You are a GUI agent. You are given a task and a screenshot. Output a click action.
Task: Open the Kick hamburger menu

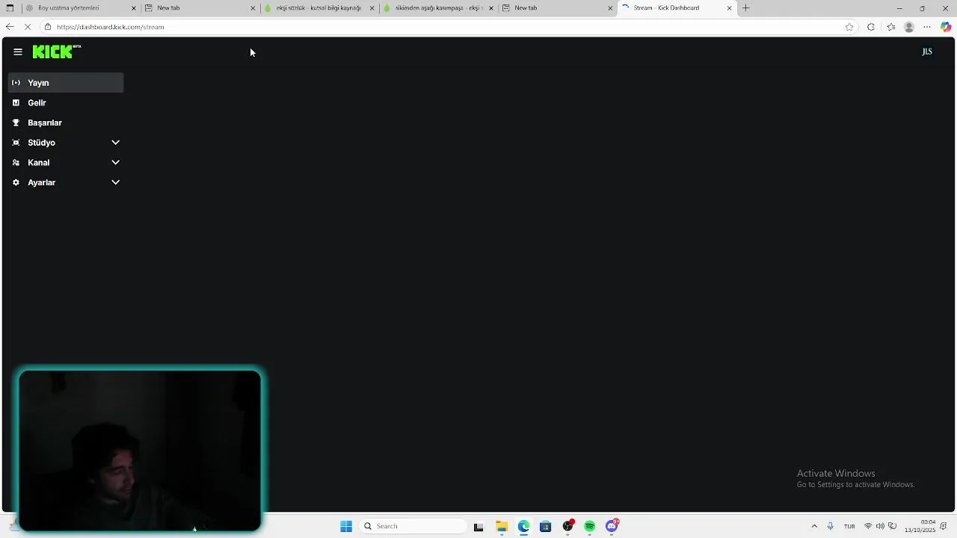point(18,52)
